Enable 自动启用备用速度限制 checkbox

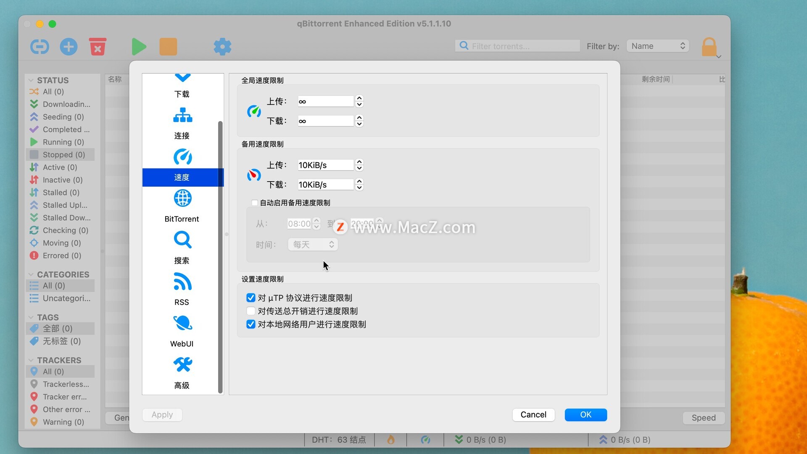click(x=255, y=203)
